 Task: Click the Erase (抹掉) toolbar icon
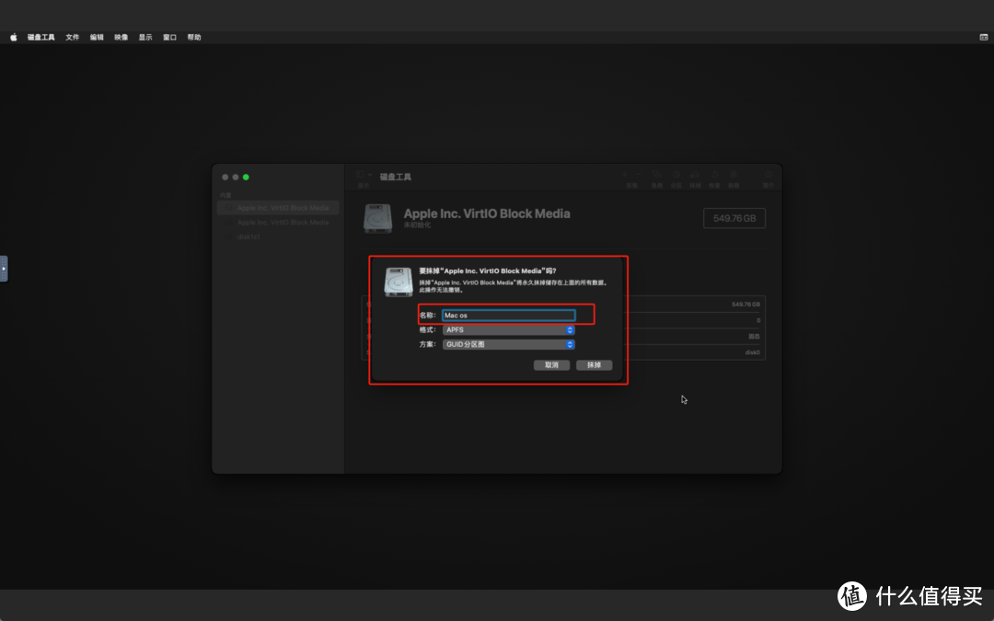[696, 175]
